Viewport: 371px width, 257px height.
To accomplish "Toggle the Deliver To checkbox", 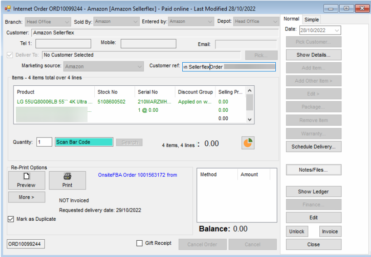I will click(x=10, y=55).
